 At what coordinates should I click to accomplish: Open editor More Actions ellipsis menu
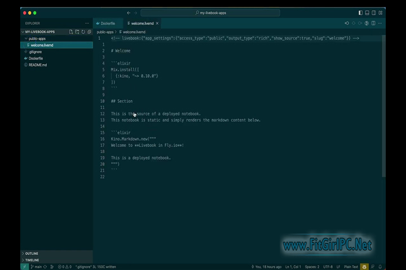click(x=380, y=24)
